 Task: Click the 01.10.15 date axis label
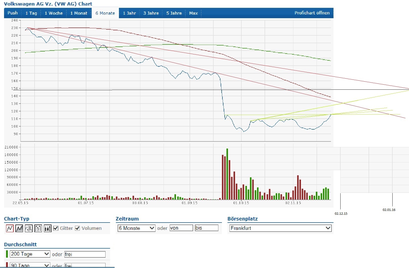241,203
